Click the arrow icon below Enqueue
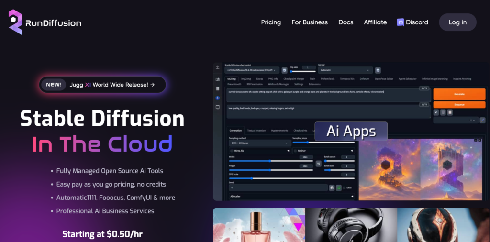This screenshot has height=242, width=490. pos(436,112)
